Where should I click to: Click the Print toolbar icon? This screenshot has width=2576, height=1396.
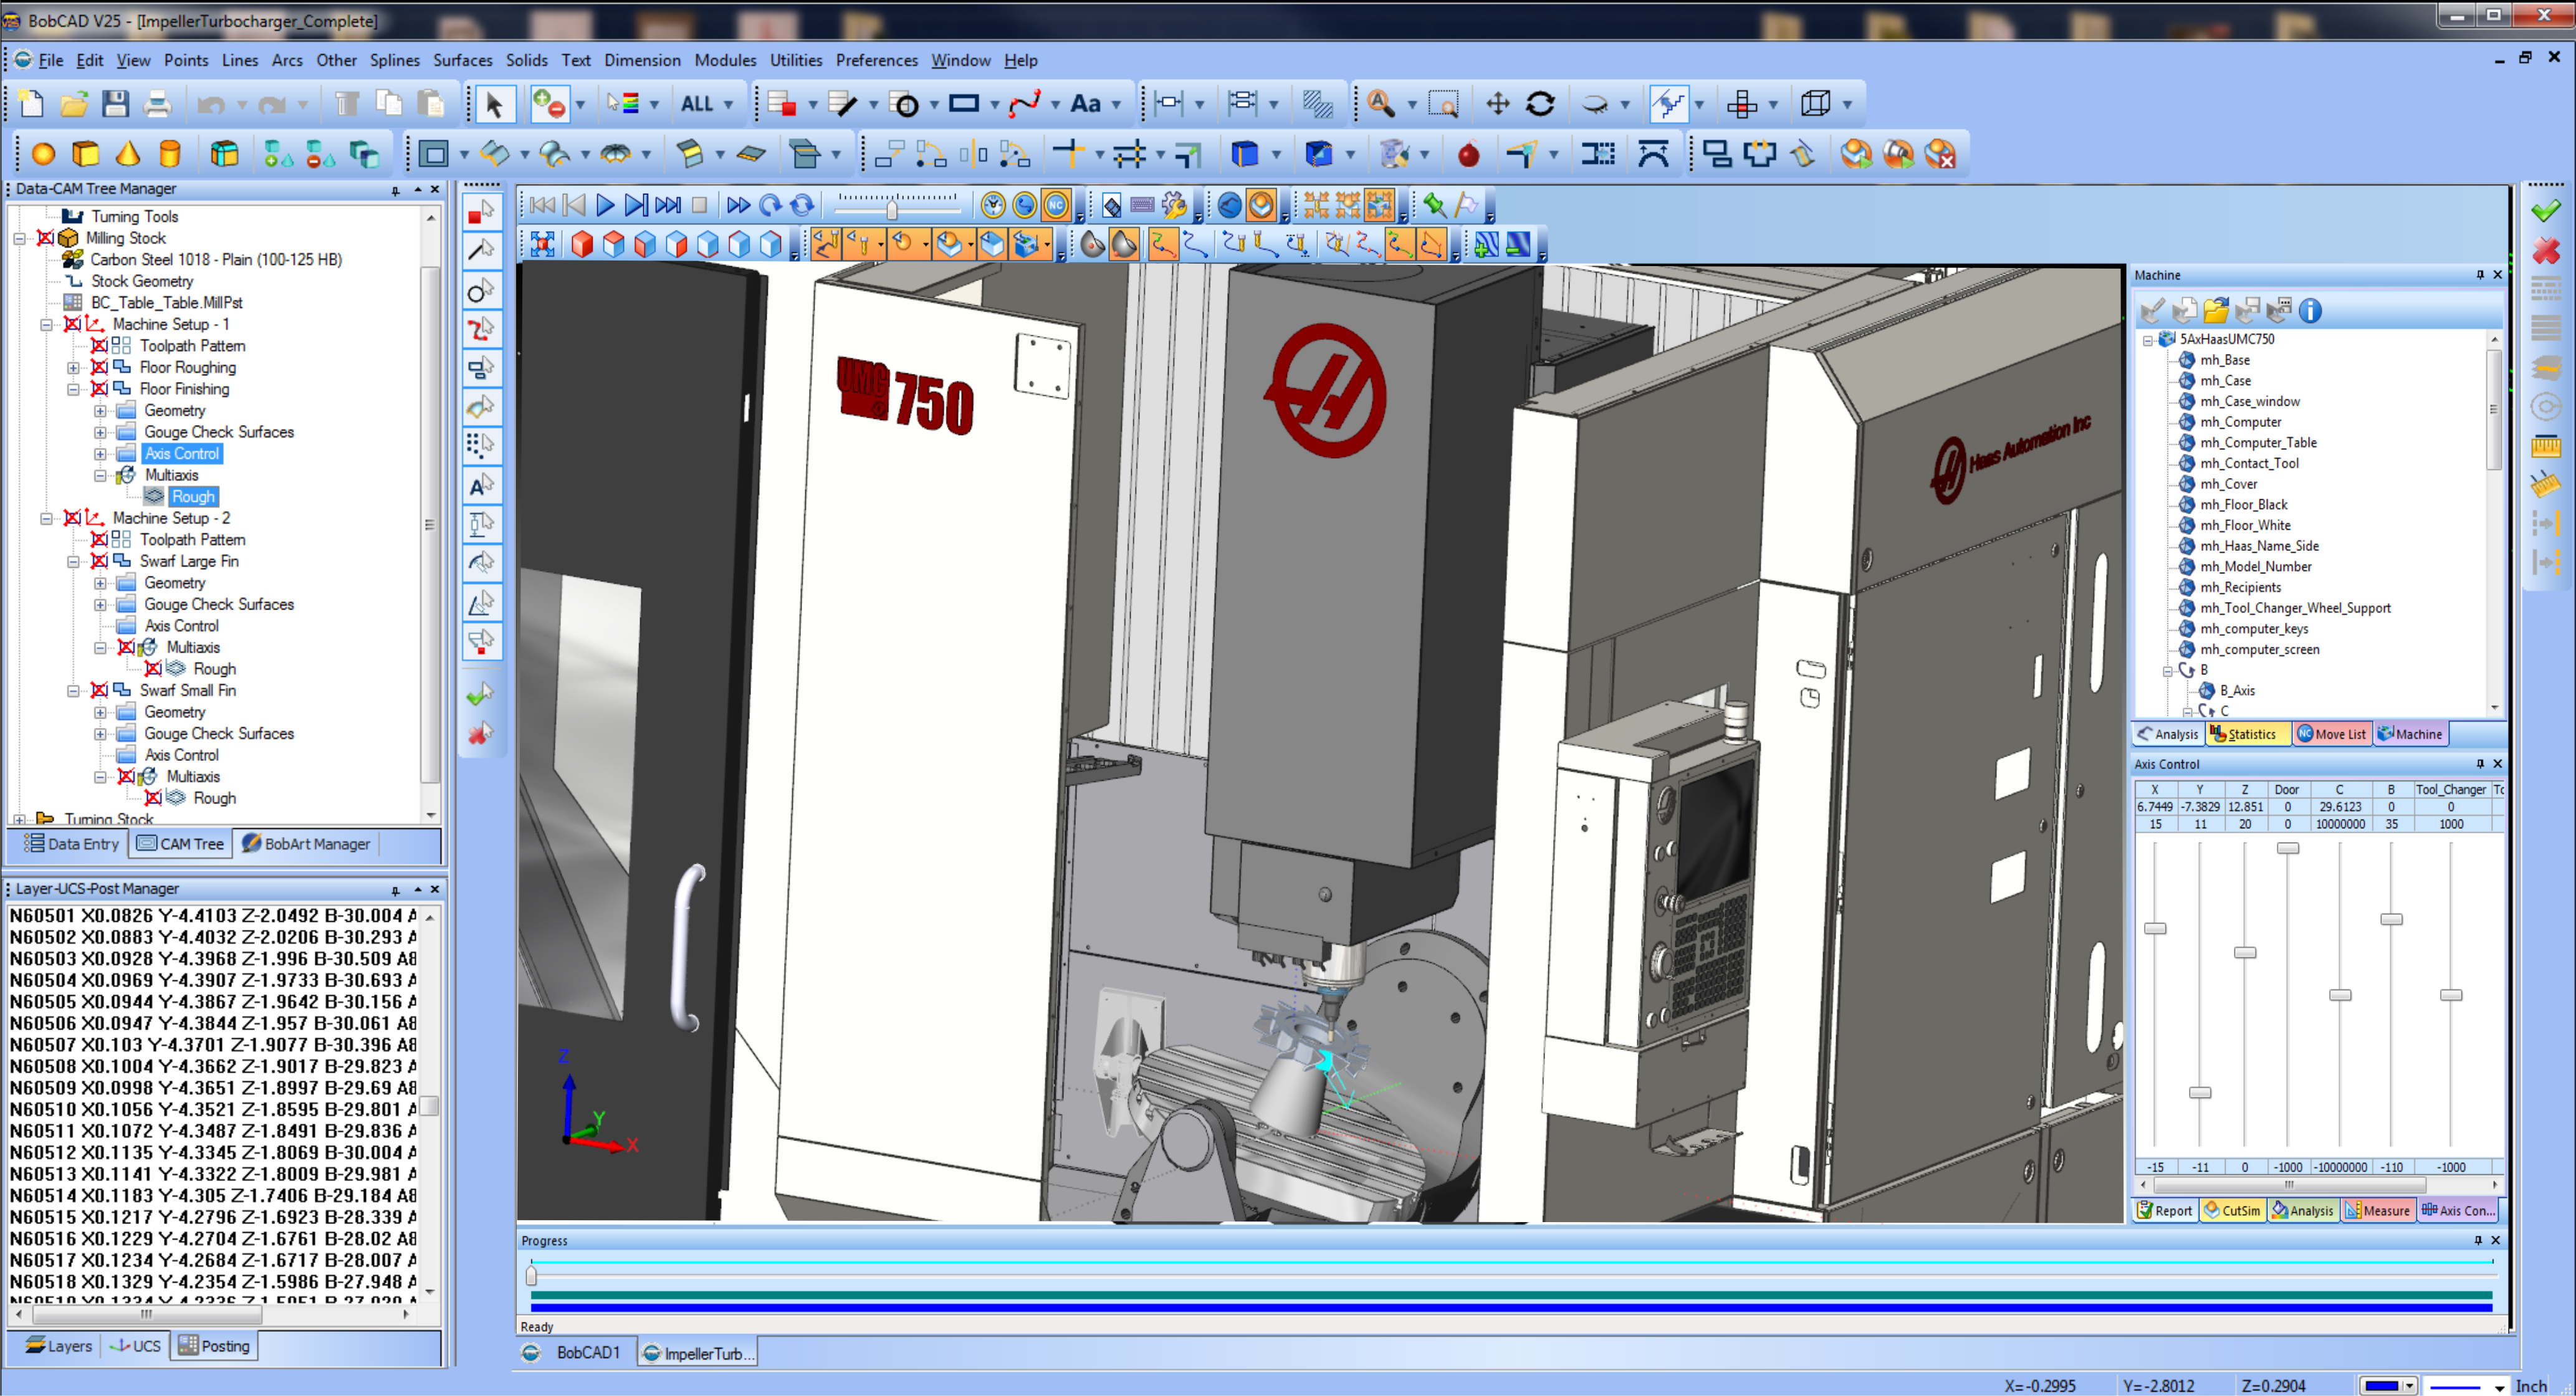[x=157, y=103]
